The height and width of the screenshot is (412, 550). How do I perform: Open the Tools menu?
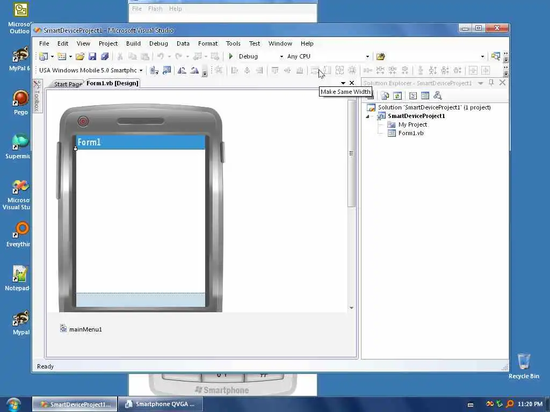233,43
